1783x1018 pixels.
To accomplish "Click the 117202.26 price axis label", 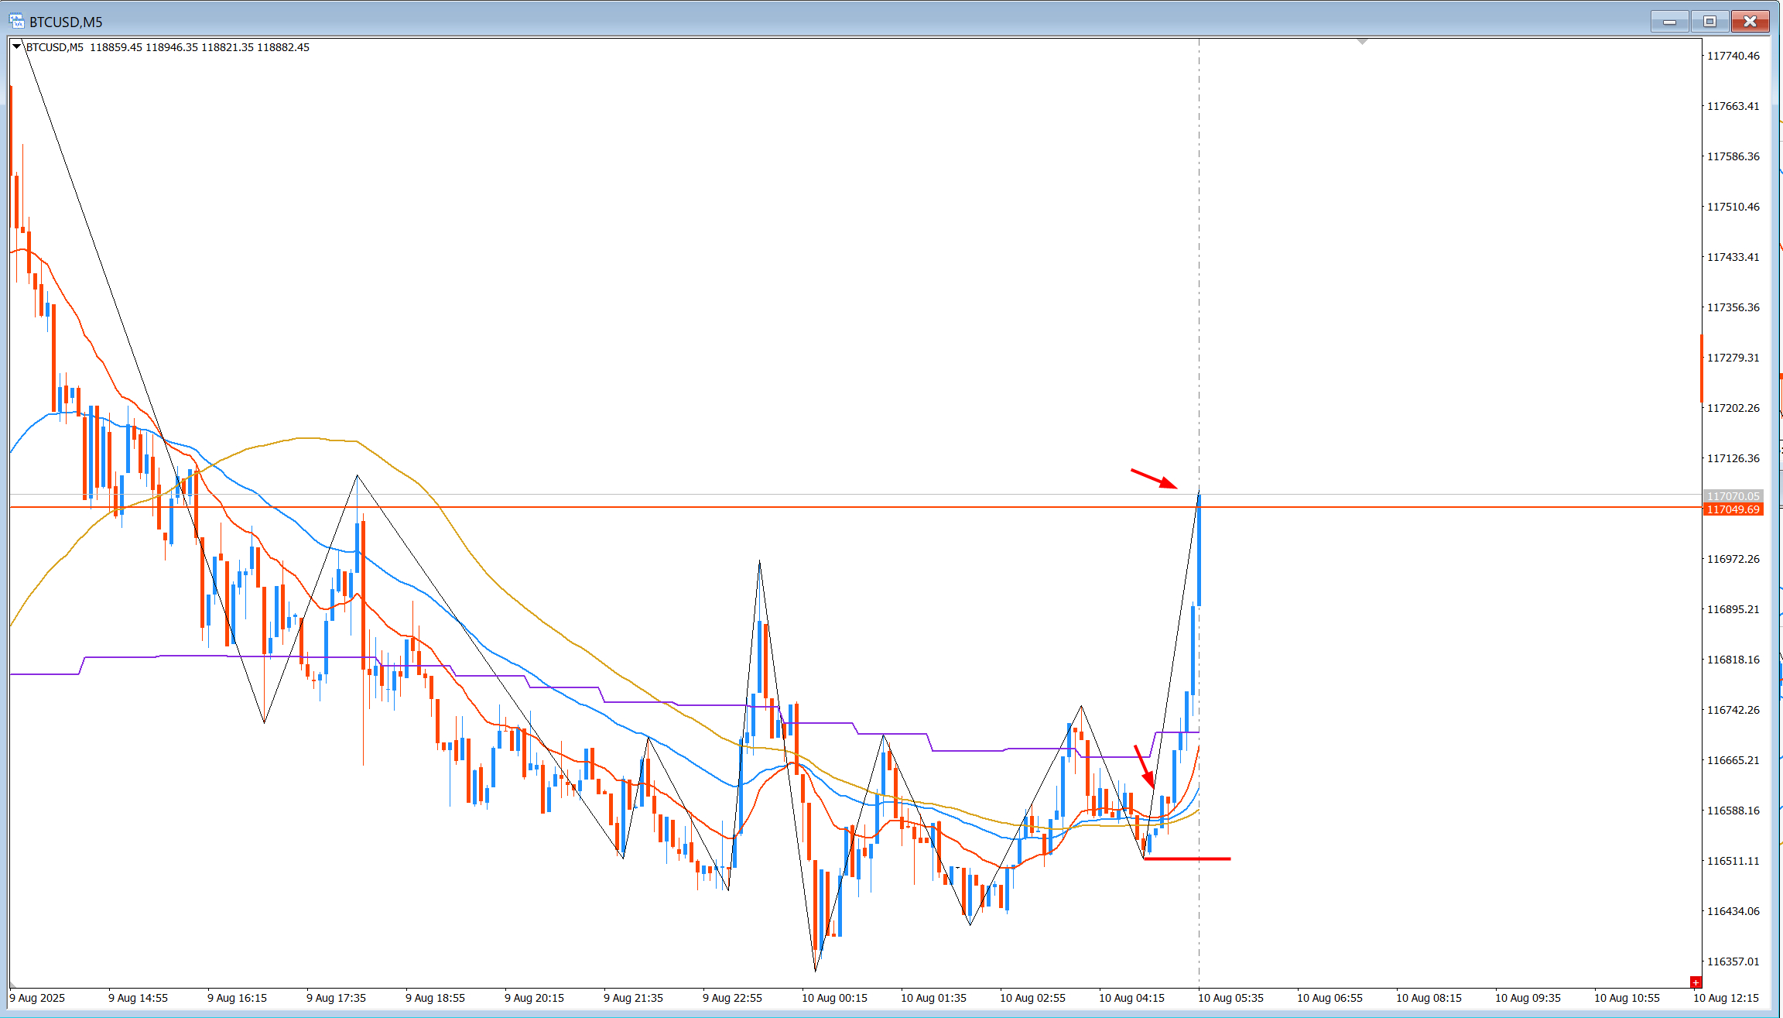I will pyautogui.click(x=1733, y=408).
